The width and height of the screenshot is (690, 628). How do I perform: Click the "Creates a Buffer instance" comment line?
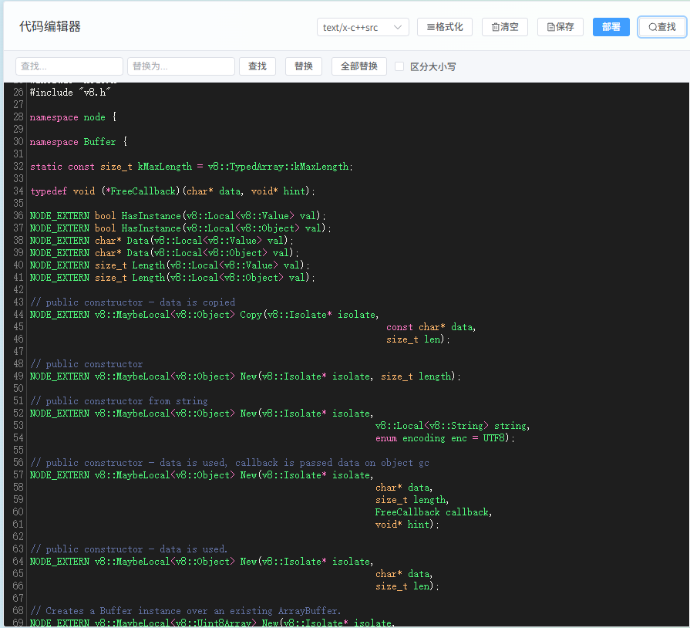[x=185, y=611]
